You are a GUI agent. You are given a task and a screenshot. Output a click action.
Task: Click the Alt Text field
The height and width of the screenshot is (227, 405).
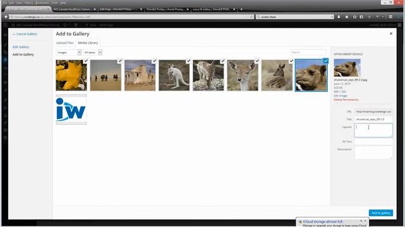[x=373, y=141]
